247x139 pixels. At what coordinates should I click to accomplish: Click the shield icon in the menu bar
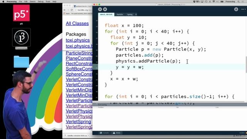click(194, 2)
